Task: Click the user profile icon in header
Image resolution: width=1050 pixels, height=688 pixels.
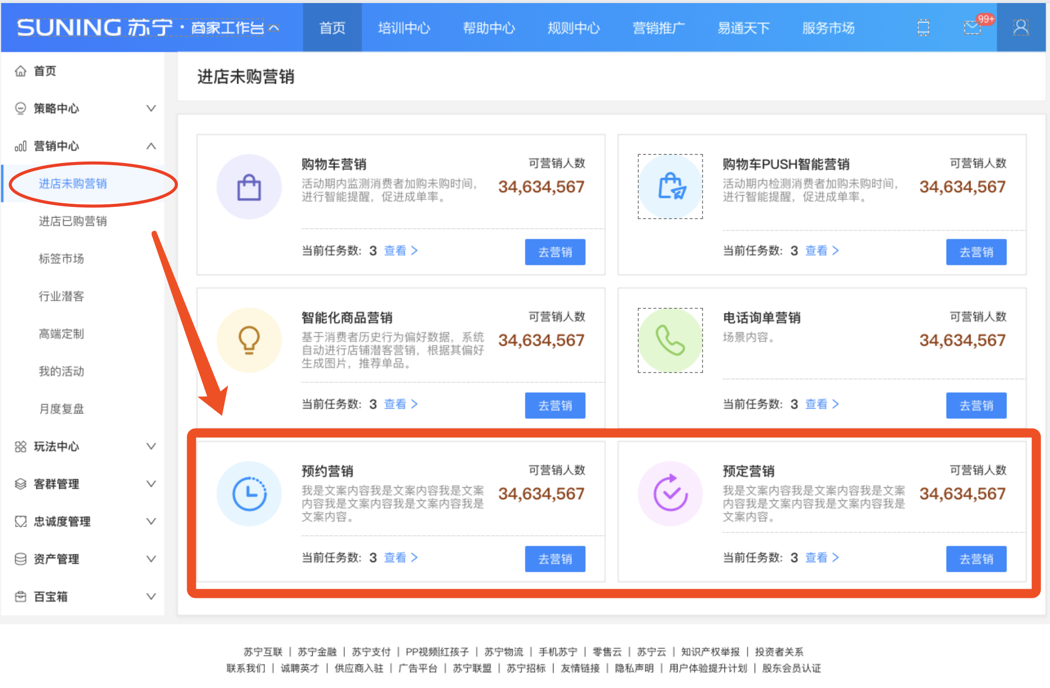Action: coord(1020,28)
